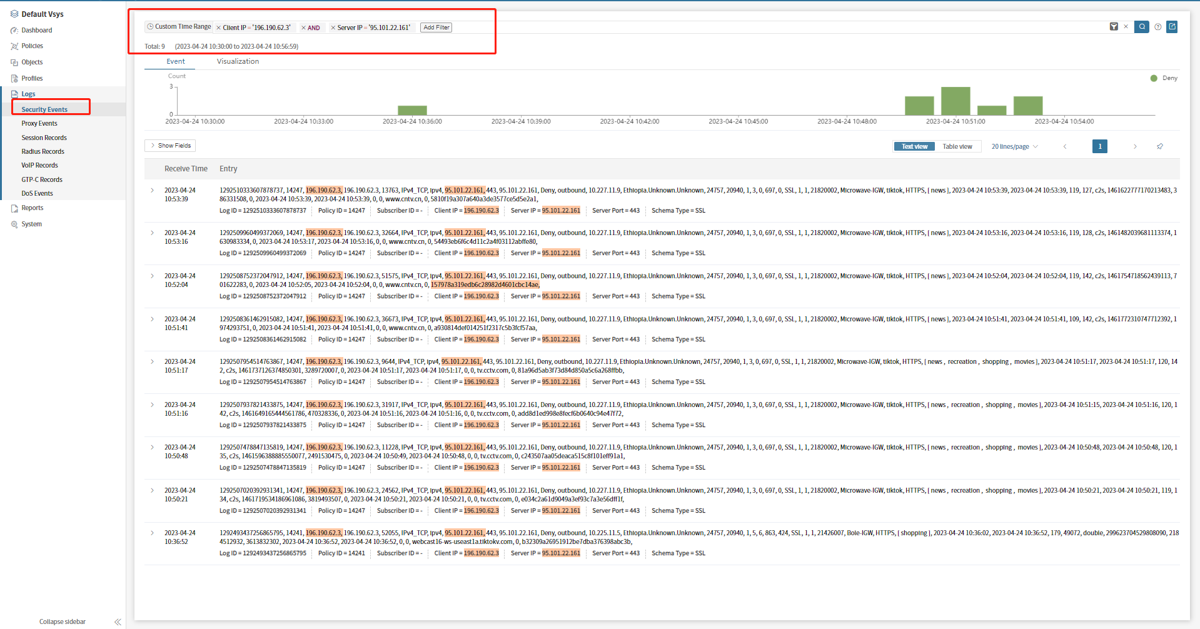Collapse the sidebar using the double-arrow icon
This screenshot has width=1200, height=629.
[x=118, y=621]
